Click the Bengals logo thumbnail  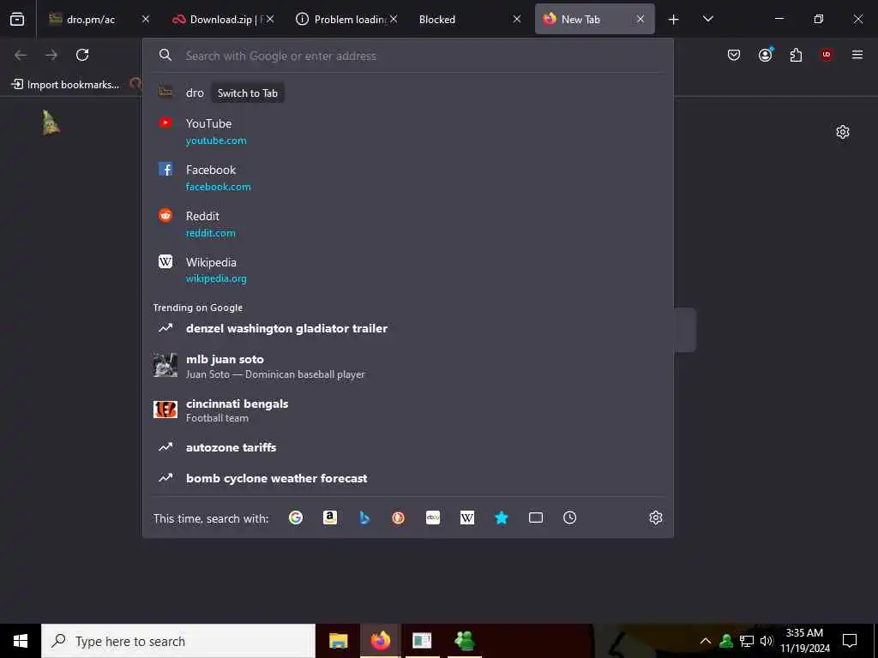tap(165, 410)
